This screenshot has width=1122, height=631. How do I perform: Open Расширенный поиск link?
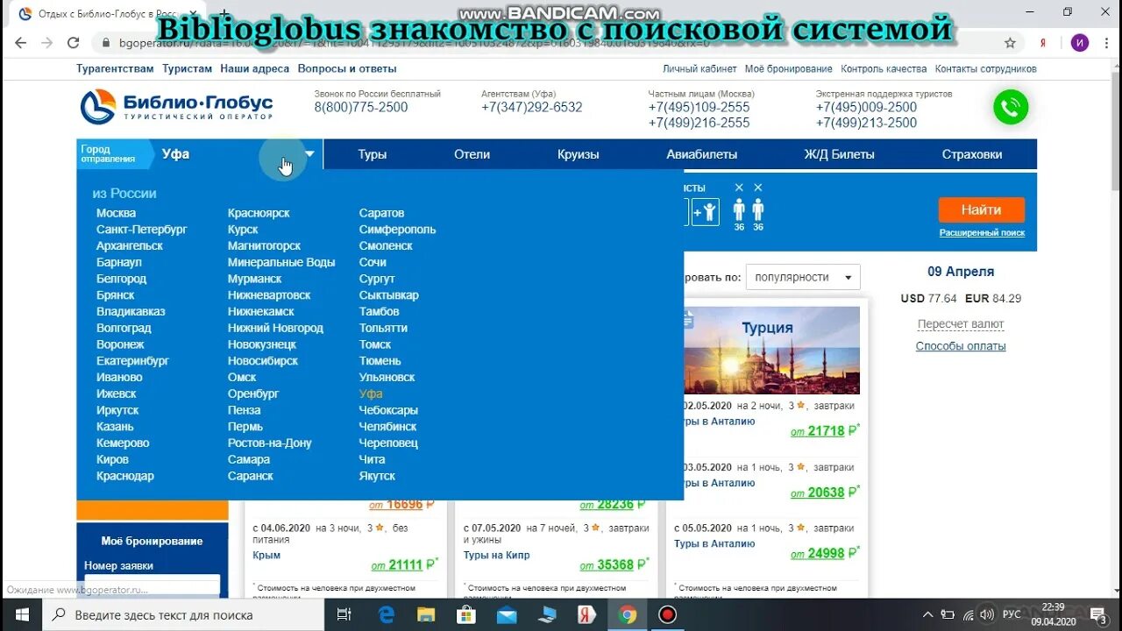tap(982, 233)
